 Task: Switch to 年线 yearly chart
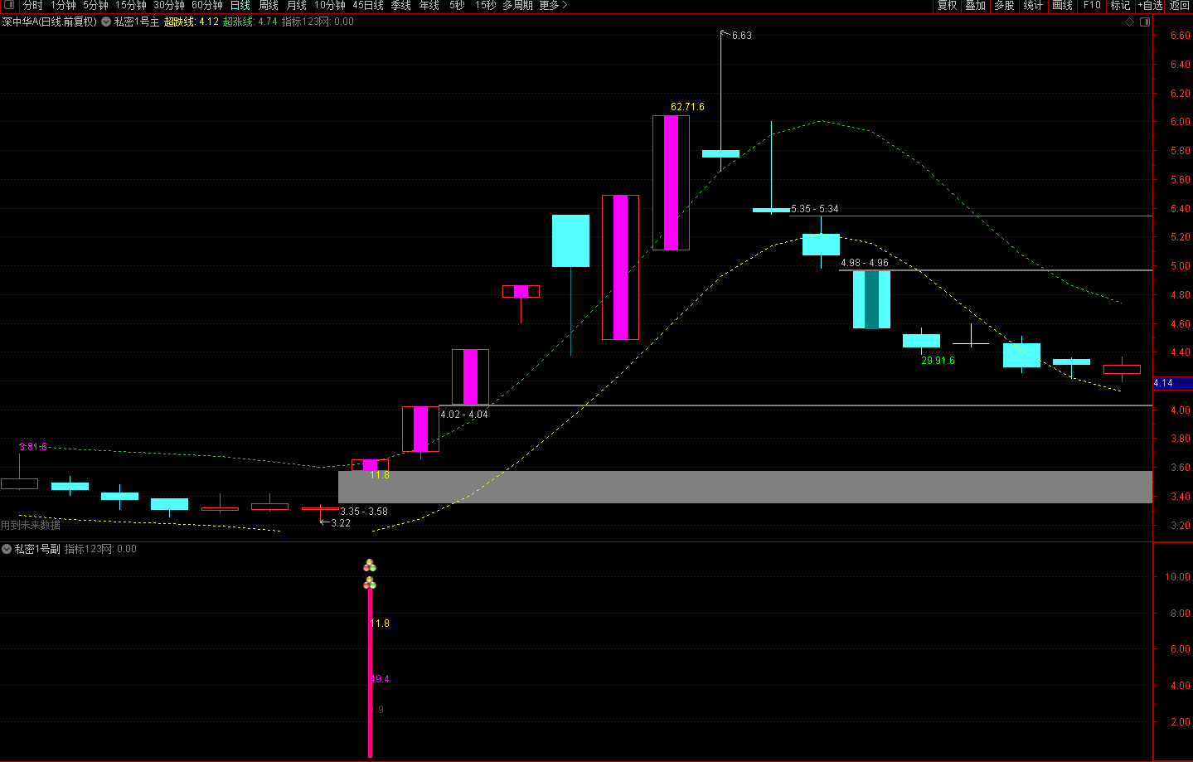pyautogui.click(x=429, y=5)
